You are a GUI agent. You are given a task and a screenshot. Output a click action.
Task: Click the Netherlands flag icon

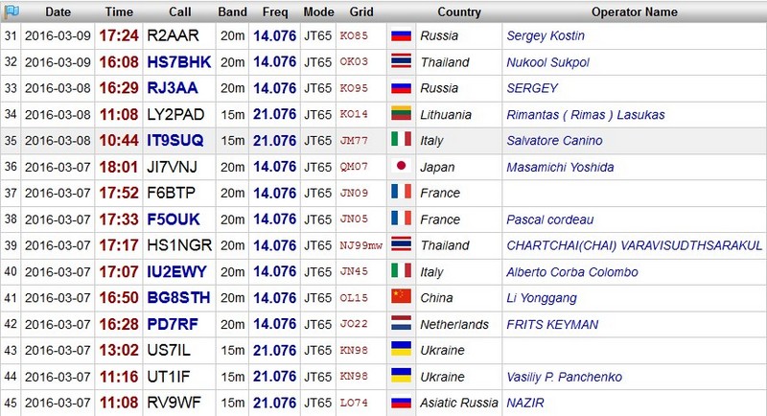pyautogui.click(x=401, y=324)
